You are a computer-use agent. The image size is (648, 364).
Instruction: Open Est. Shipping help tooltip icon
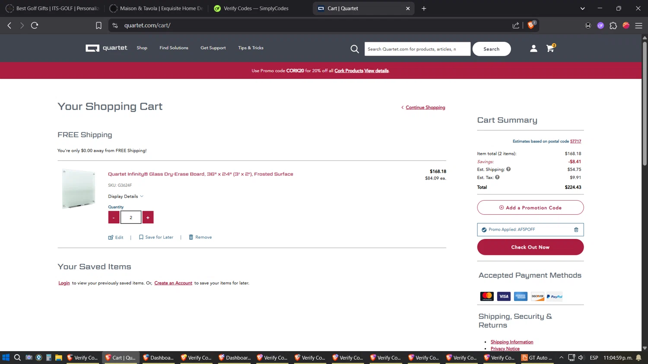pos(508,169)
